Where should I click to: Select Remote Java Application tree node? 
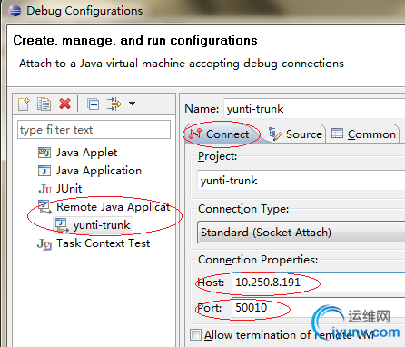(x=114, y=207)
